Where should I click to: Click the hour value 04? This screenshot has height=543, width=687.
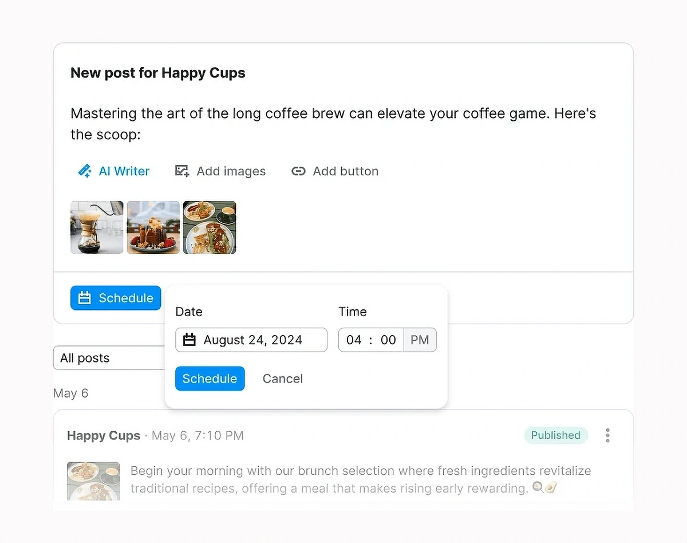pyautogui.click(x=354, y=340)
